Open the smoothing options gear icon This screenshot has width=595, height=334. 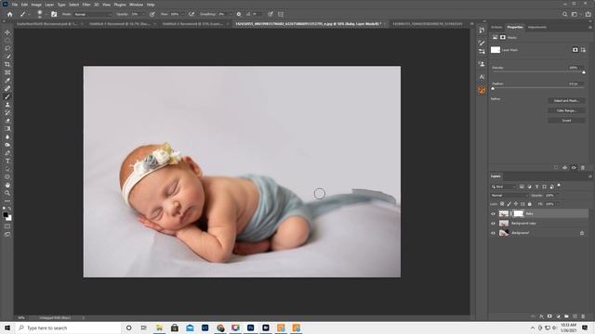coord(239,14)
